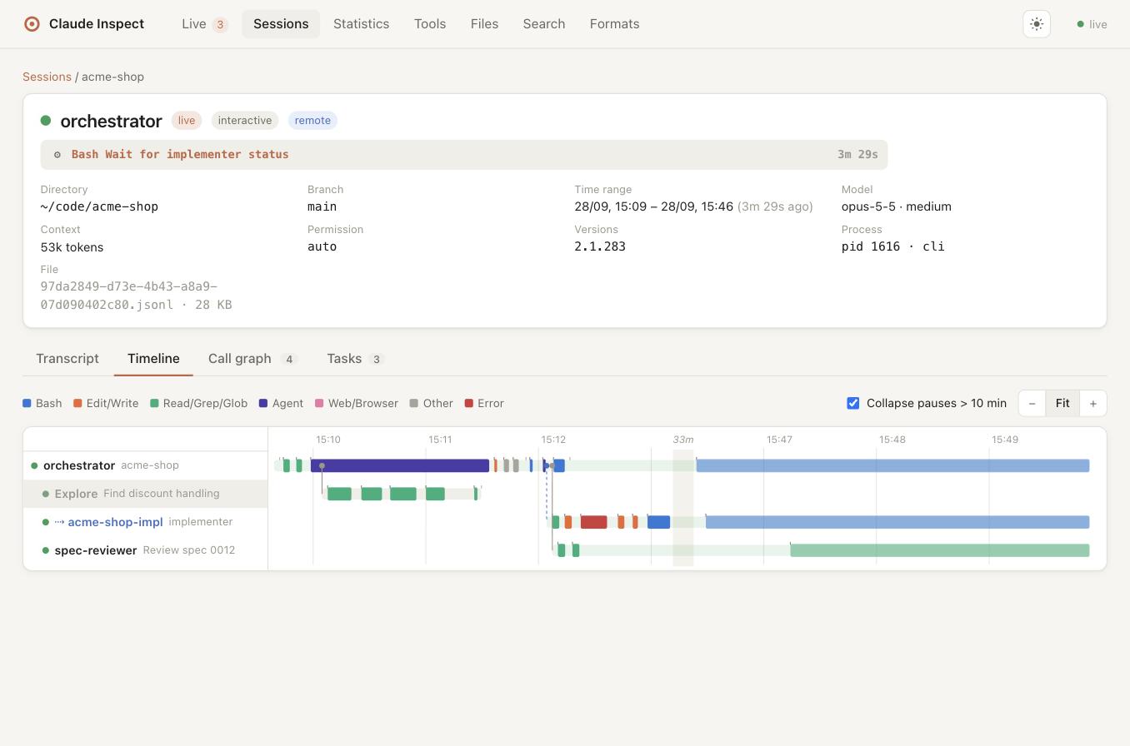Click the Claude Inspect logo icon
This screenshot has height=746, width=1130.
32,24
